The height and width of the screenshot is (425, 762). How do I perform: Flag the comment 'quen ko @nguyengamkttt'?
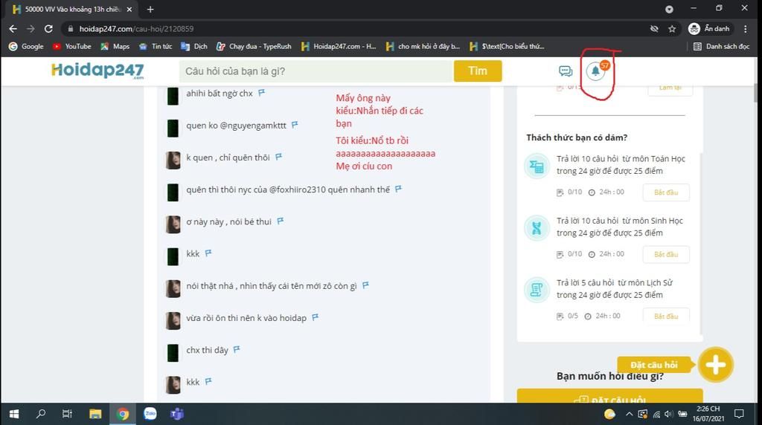click(295, 125)
